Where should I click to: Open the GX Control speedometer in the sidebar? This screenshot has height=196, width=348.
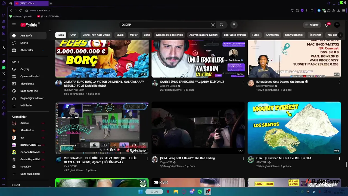click(x=4, y=15)
